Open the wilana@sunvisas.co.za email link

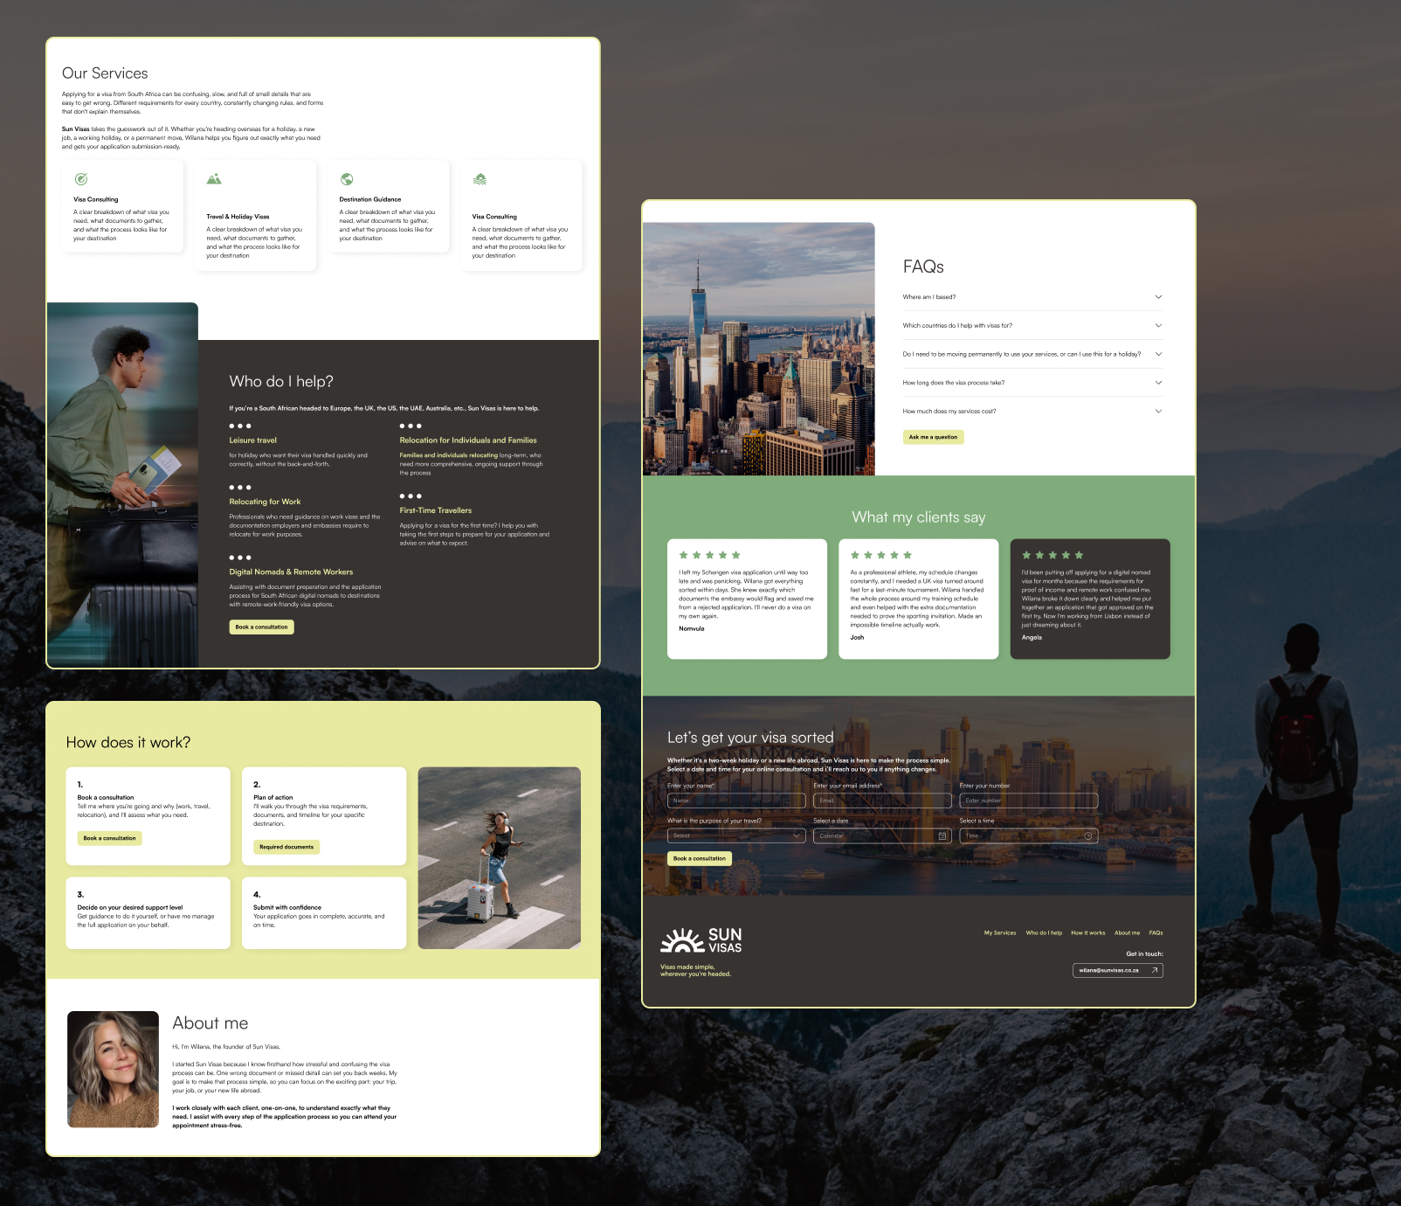[1117, 970]
